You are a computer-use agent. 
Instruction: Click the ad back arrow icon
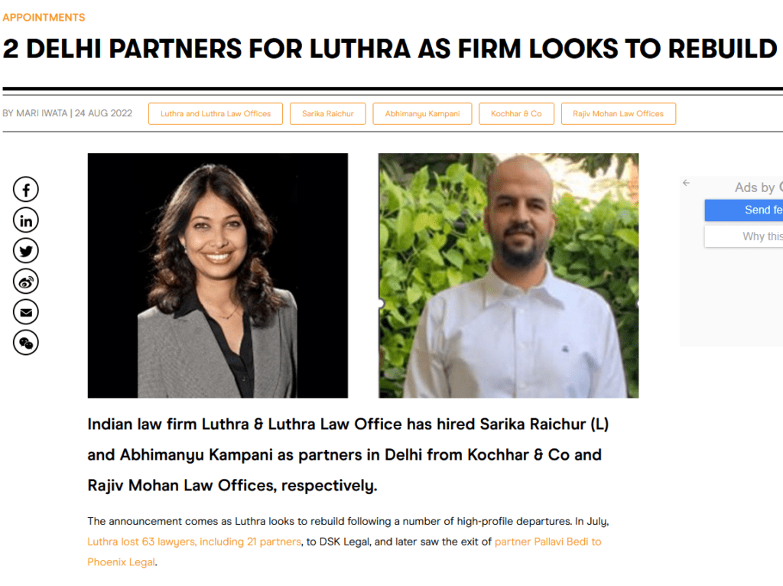[686, 183]
